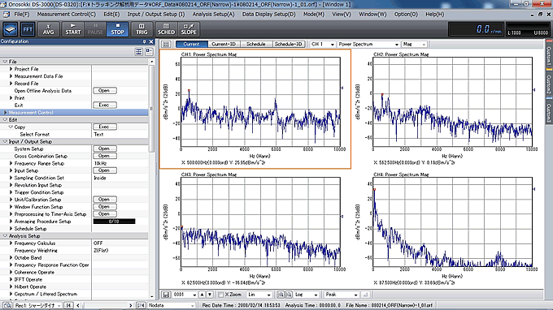Open the File(F) menu
This screenshot has width=553, height=310.
22,15
